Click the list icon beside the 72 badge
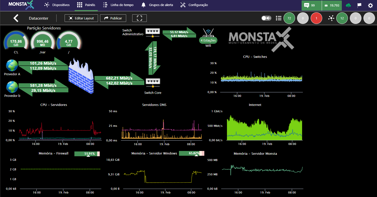The image size is (377, 197). 278,18
